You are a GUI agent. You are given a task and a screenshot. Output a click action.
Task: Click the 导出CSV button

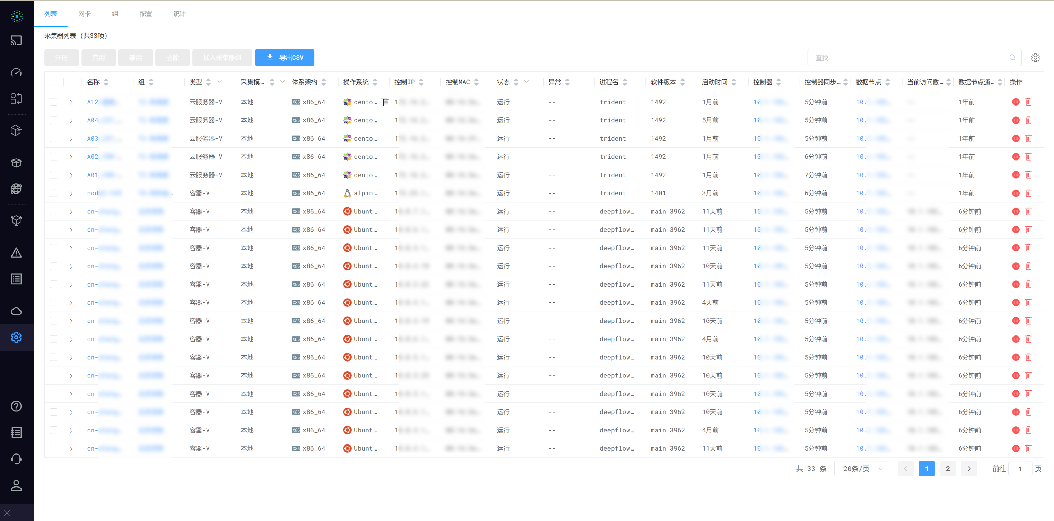click(x=284, y=58)
